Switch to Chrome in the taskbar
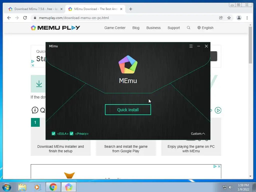The width and height of the screenshot is (256, 192). point(53,187)
